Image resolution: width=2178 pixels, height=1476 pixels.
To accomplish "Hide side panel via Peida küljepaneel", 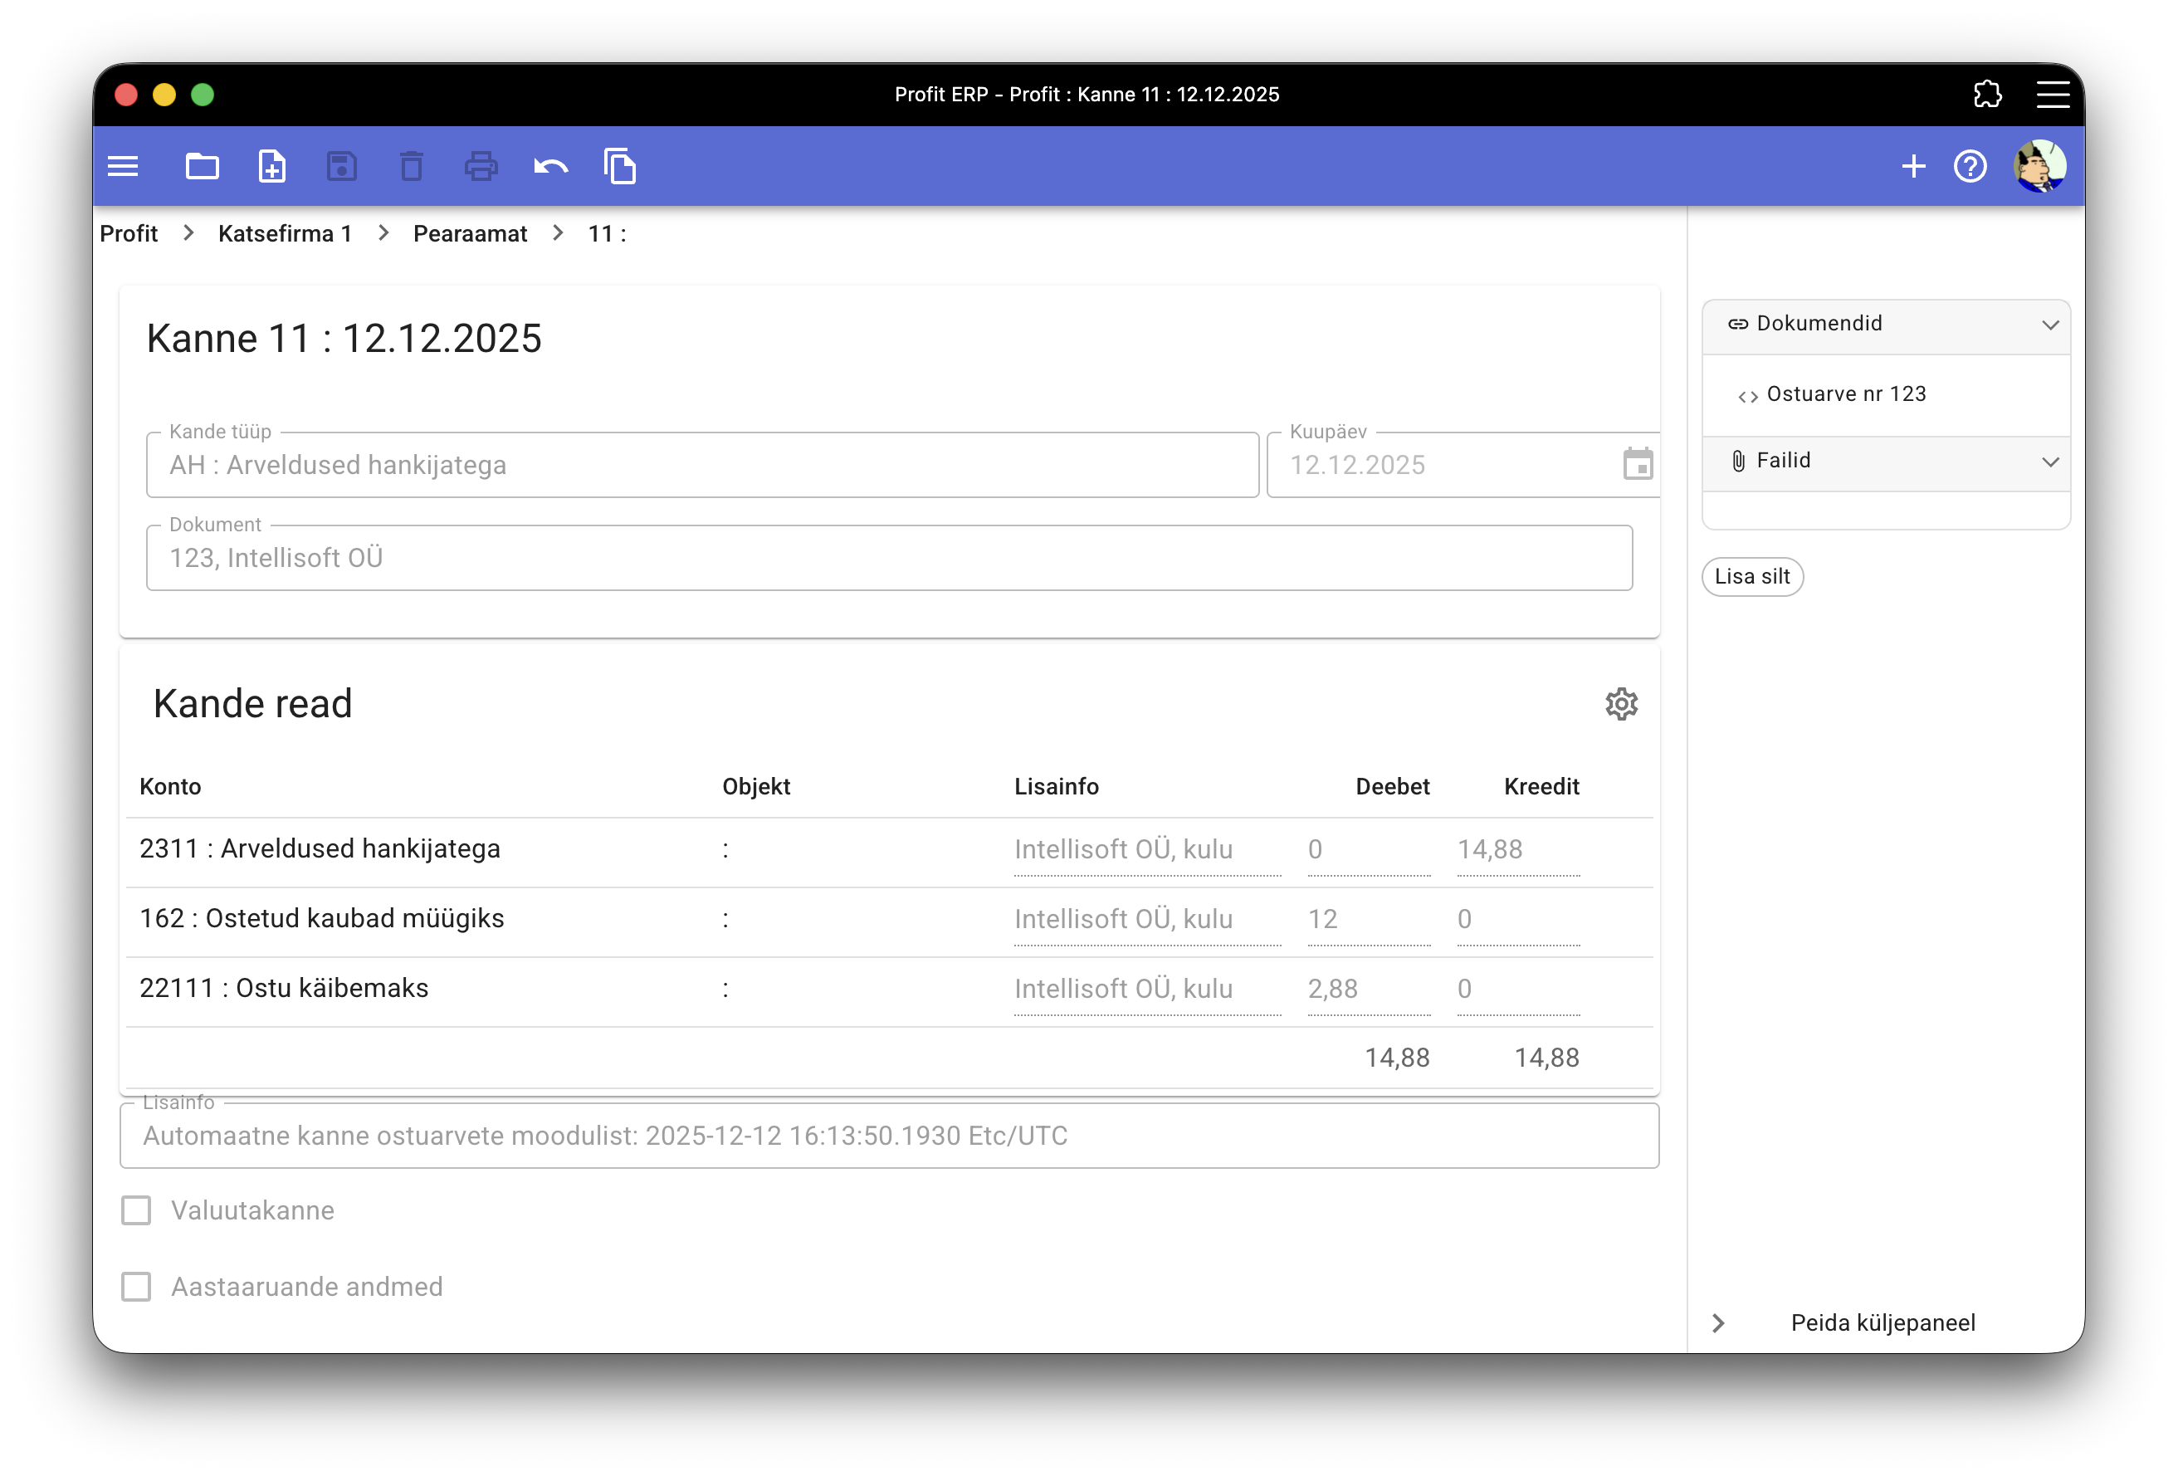I will tap(1882, 1322).
